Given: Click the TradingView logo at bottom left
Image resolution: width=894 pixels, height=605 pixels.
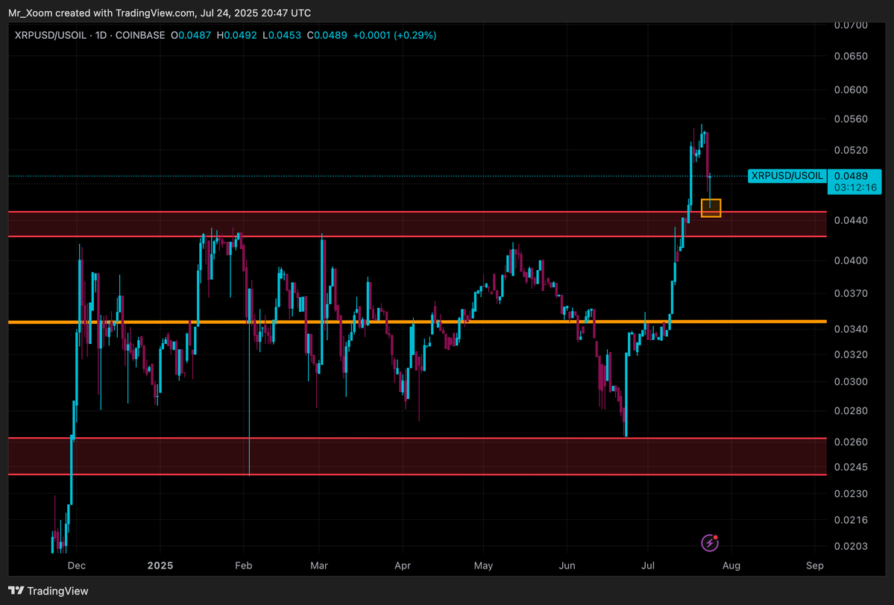Looking at the screenshot, I should click(x=48, y=591).
